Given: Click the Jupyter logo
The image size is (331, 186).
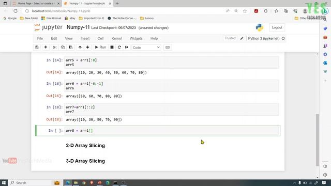Looking at the screenshot, I should click(x=48, y=27).
